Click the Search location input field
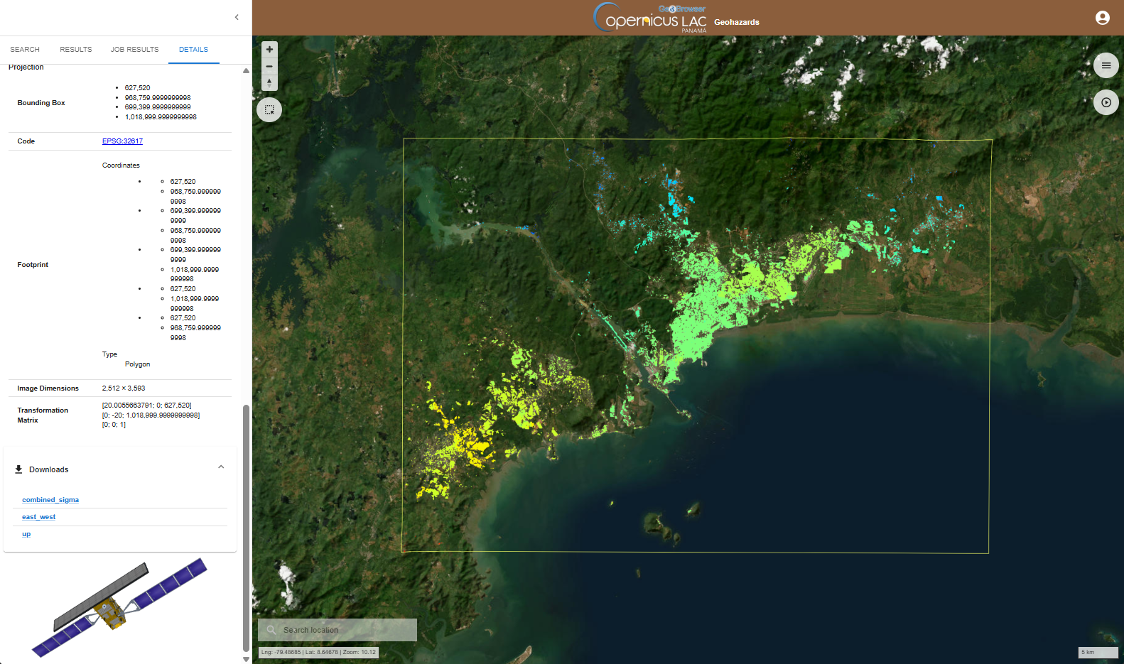Viewport: 1124px width, 664px height. 345,630
